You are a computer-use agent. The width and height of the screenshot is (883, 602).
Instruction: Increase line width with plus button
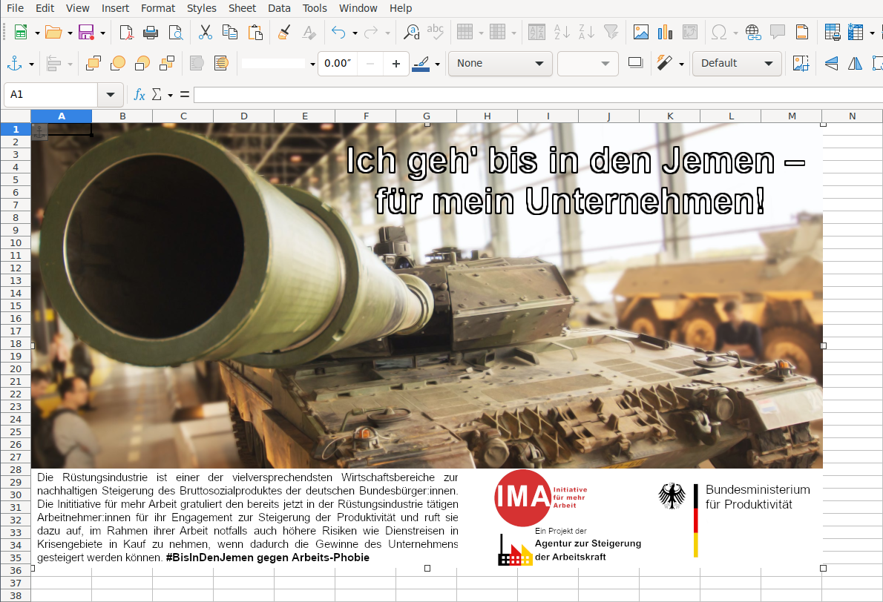click(396, 64)
